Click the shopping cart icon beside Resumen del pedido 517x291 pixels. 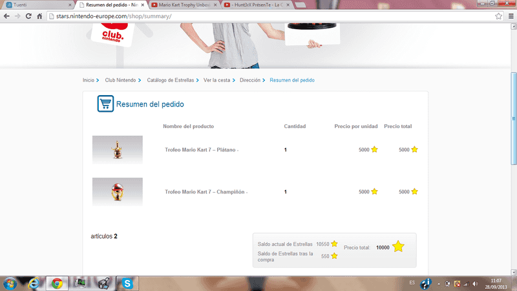[105, 103]
